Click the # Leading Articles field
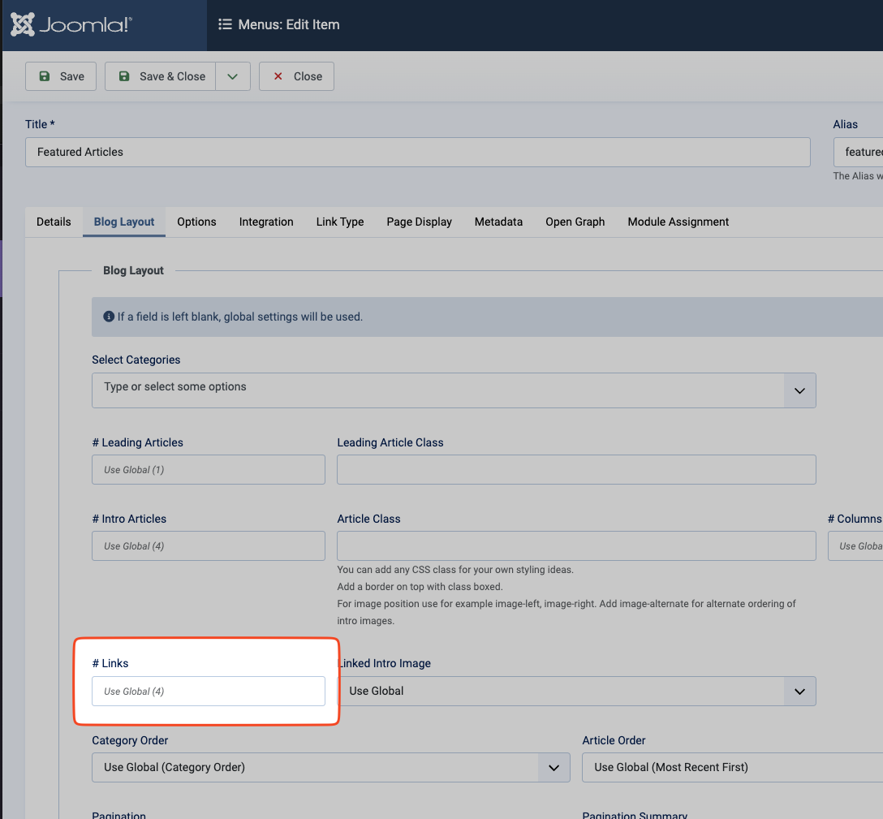 point(209,470)
